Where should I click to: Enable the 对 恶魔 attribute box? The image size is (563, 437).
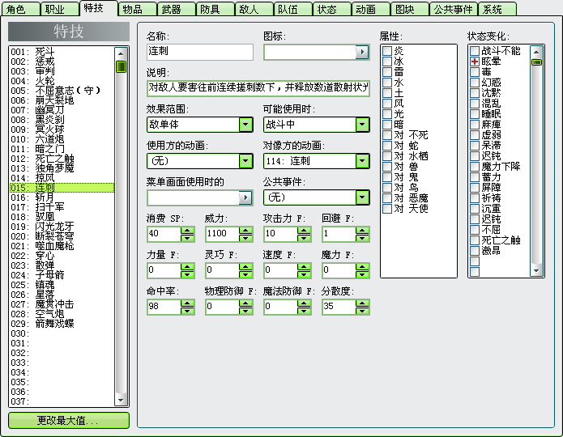pos(387,198)
